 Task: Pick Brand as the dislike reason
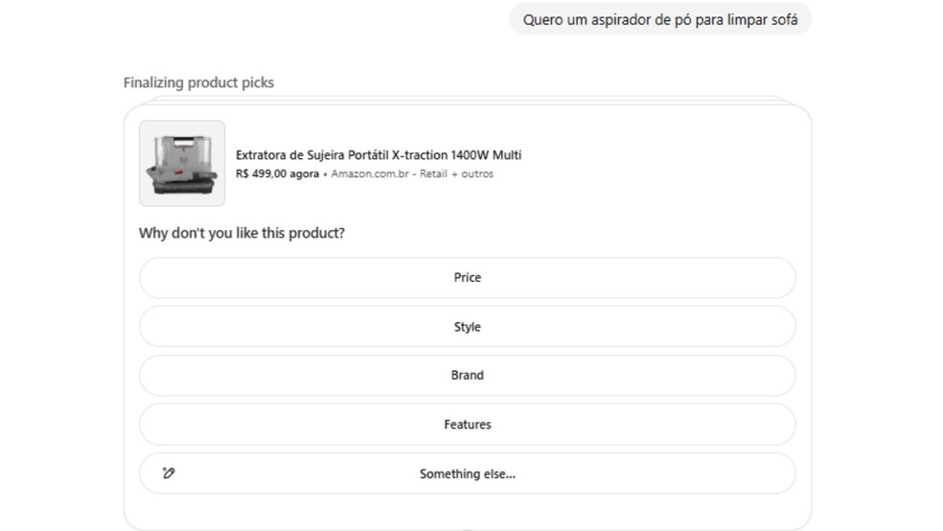(x=468, y=376)
